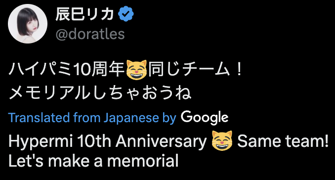335x180 pixels.
Task: Click the word by before Google
Action: point(169,118)
